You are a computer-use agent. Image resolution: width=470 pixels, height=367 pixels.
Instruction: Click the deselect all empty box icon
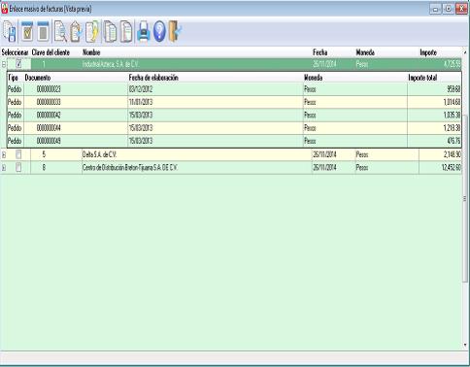[43, 32]
